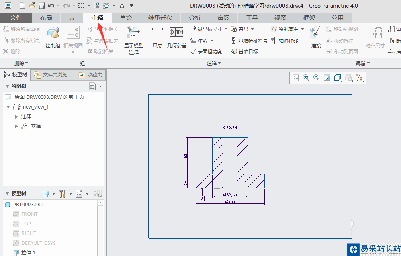Select the 模型树 navigator tab

pyautogui.click(x=16, y=75)
